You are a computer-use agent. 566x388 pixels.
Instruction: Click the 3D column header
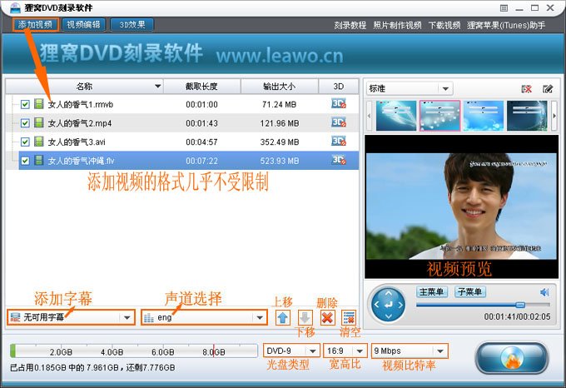click(x=339, y=87)
